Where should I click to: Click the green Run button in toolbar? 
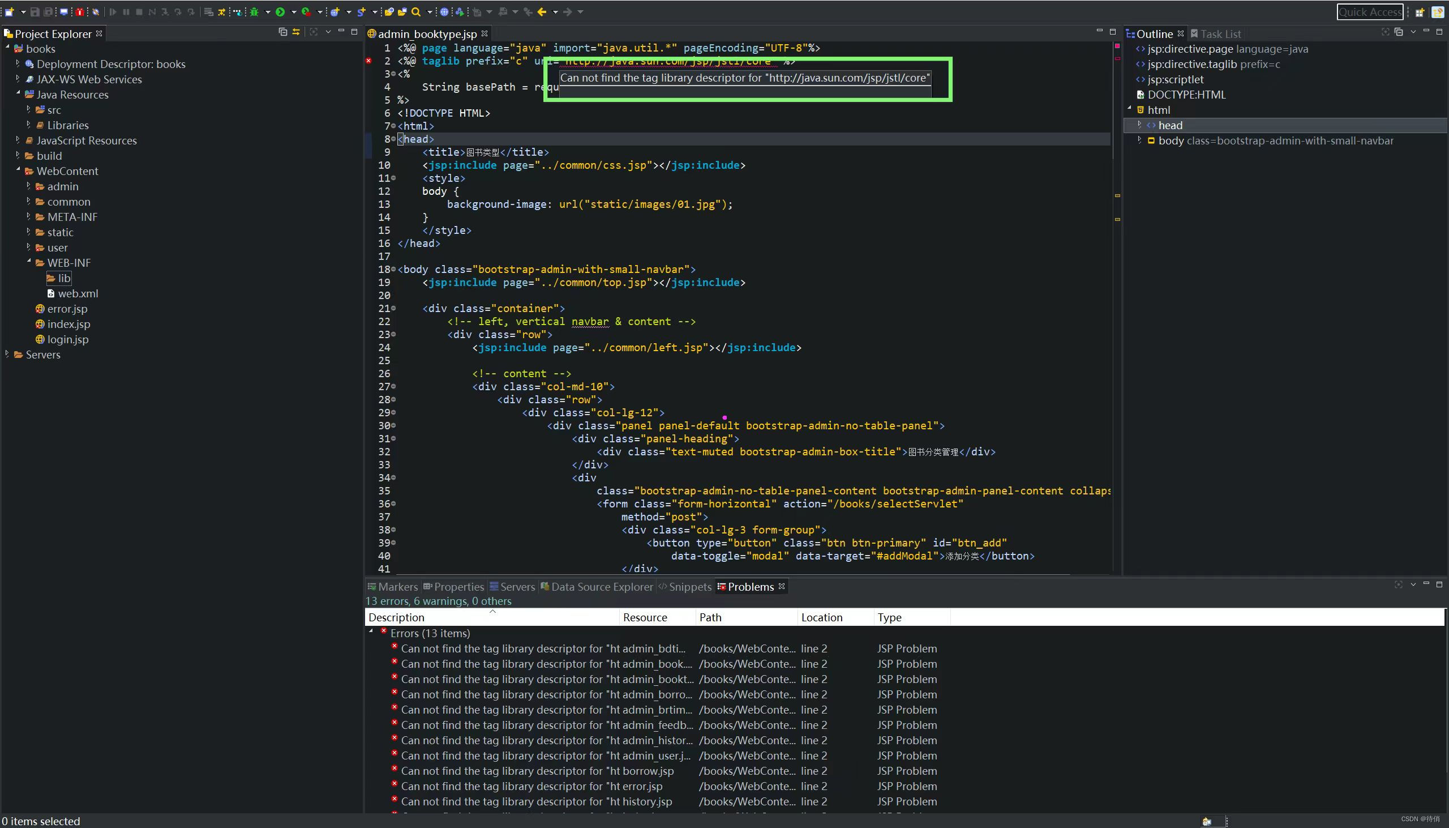click(280, 11)
